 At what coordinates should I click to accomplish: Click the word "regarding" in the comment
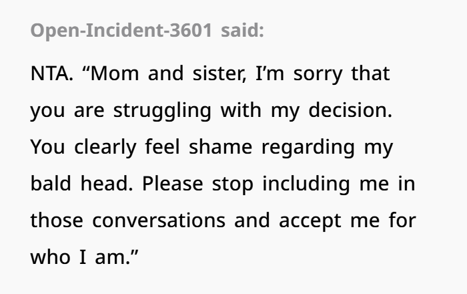(308, 147)
